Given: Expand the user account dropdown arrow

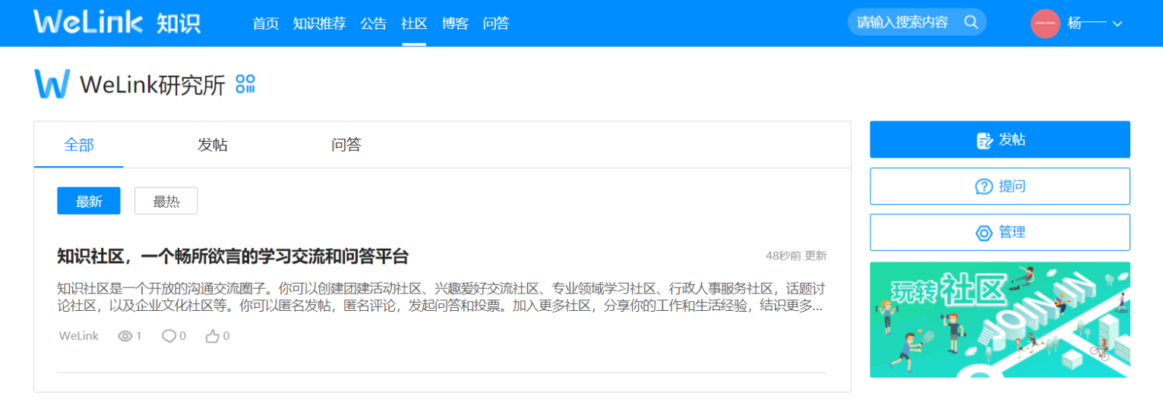Looking at the screenshot, I should [x=1117, y=24].
